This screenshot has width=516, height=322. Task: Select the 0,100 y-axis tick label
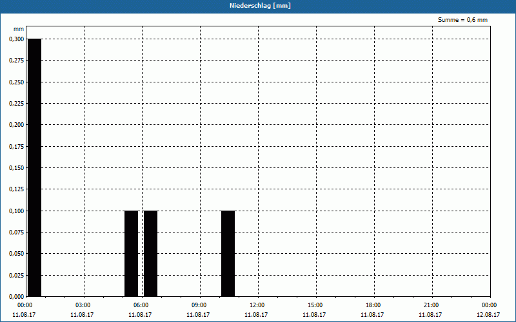point(17,211)
